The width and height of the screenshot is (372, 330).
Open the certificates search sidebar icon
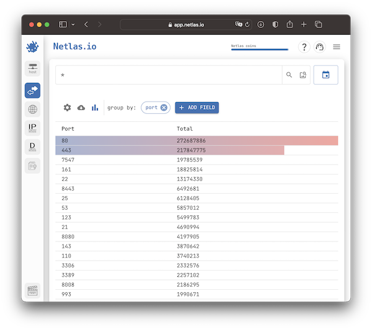(x=32, y=165)
